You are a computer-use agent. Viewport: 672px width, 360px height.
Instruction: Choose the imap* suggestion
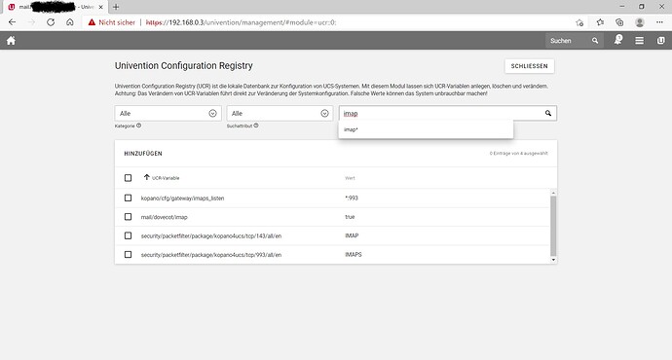[426, 129]
